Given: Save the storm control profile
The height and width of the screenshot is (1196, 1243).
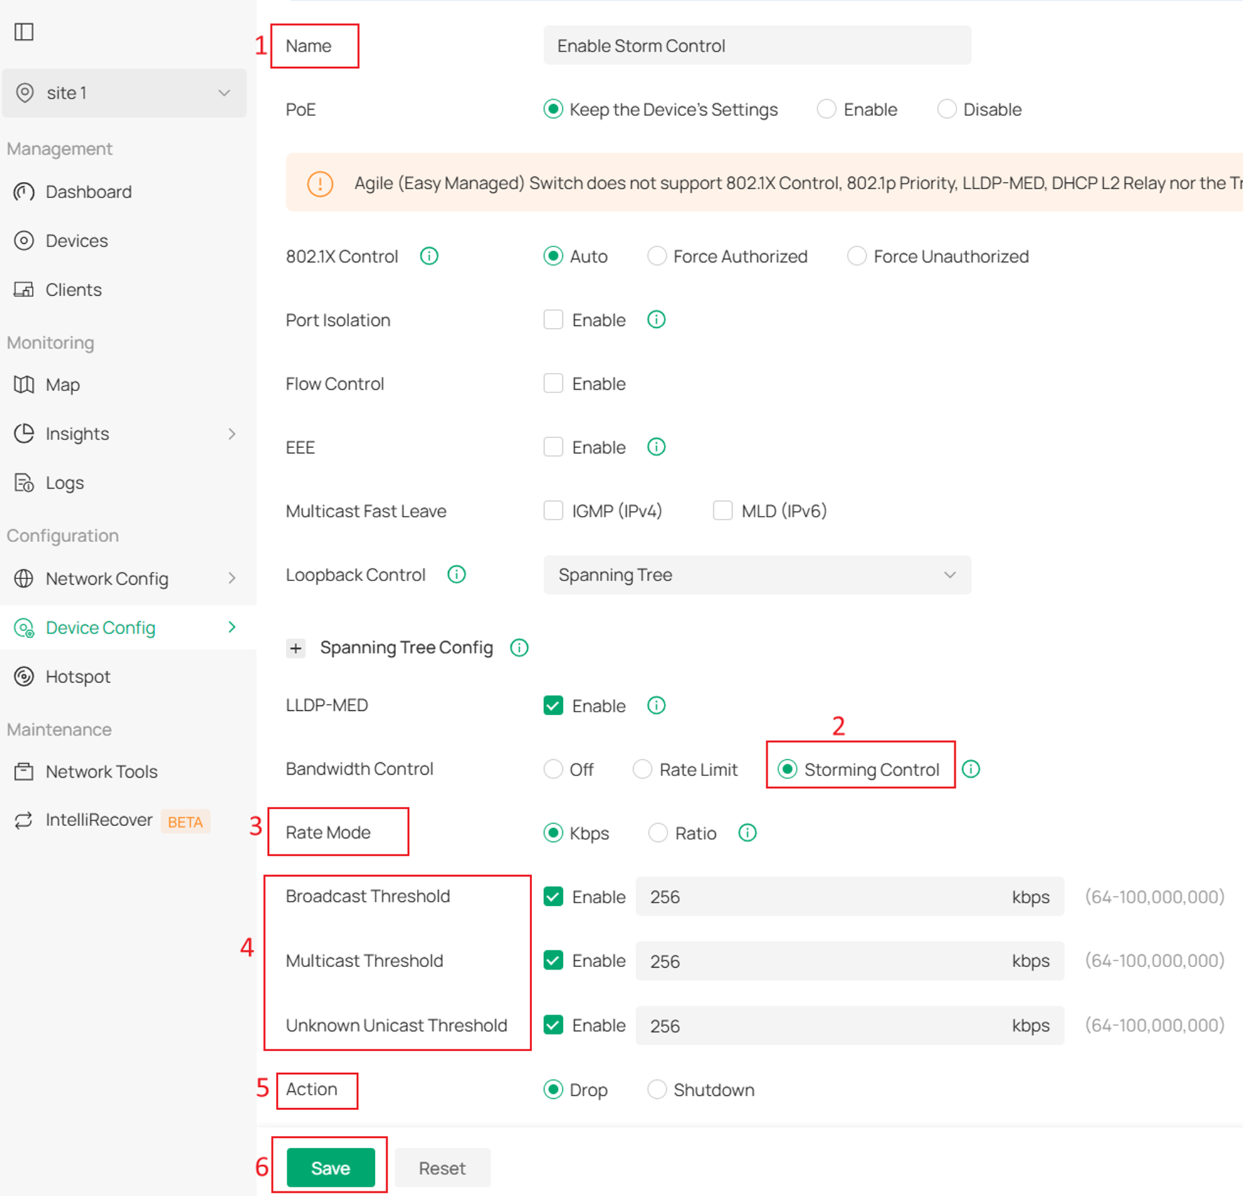Looking at the screenshot, I should click(330, 1167).
